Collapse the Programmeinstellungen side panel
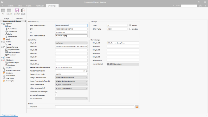208x117 pixels. 25,21
